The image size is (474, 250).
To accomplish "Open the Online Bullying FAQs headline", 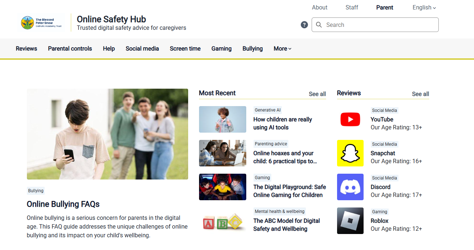I will point(63,204).
